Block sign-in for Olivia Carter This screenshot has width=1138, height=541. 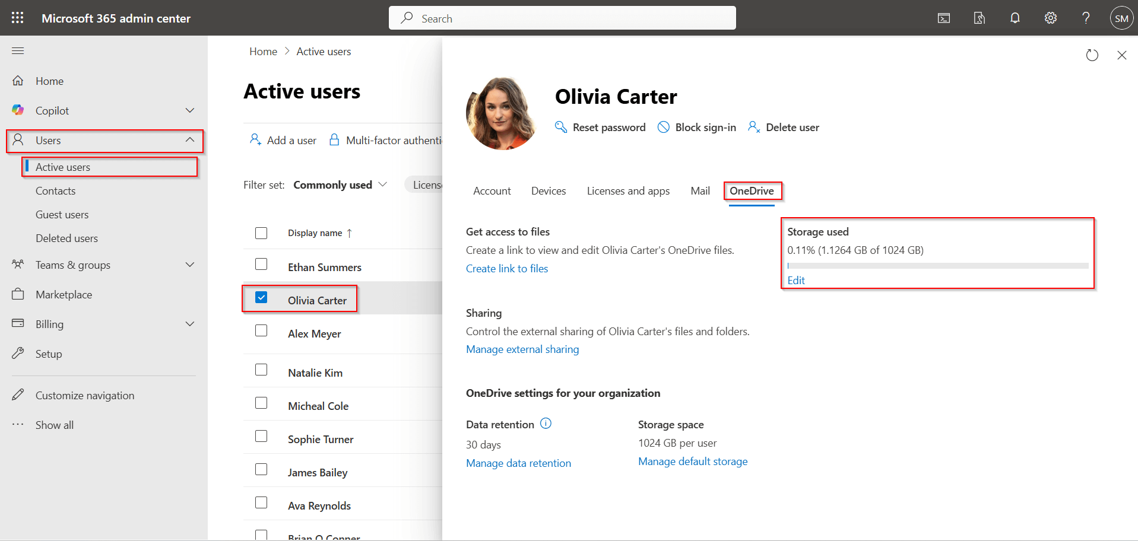(x=696, y=127)
